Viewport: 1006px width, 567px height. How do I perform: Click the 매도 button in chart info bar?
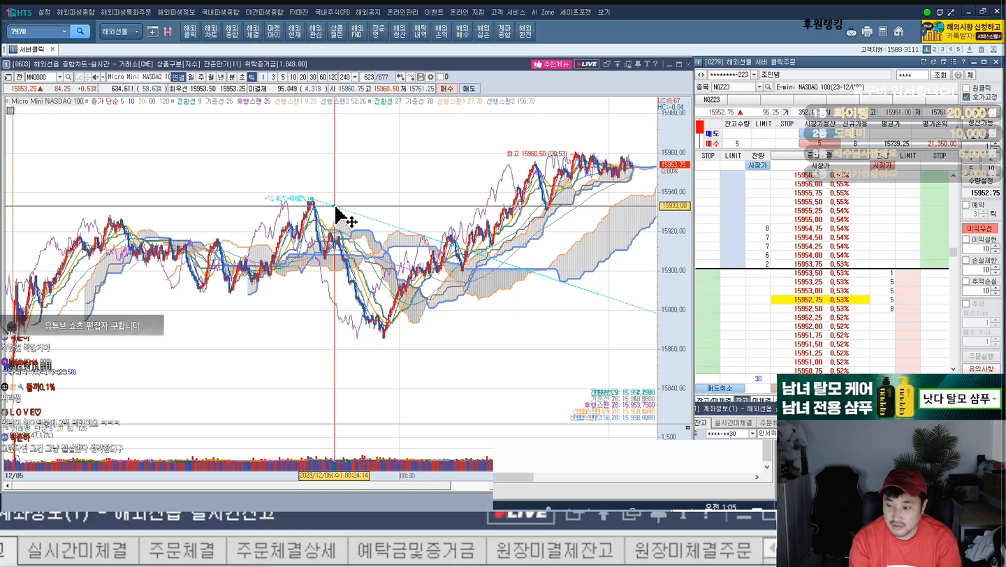469,89
